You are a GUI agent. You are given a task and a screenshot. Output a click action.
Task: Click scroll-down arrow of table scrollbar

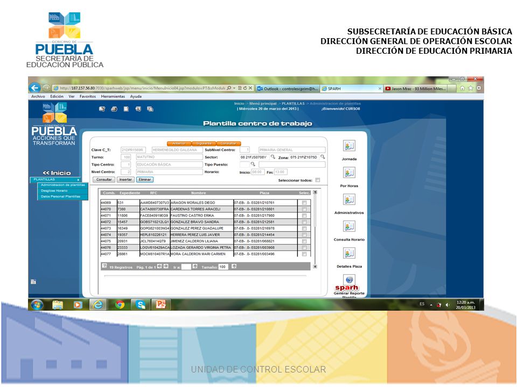point(315,267)
